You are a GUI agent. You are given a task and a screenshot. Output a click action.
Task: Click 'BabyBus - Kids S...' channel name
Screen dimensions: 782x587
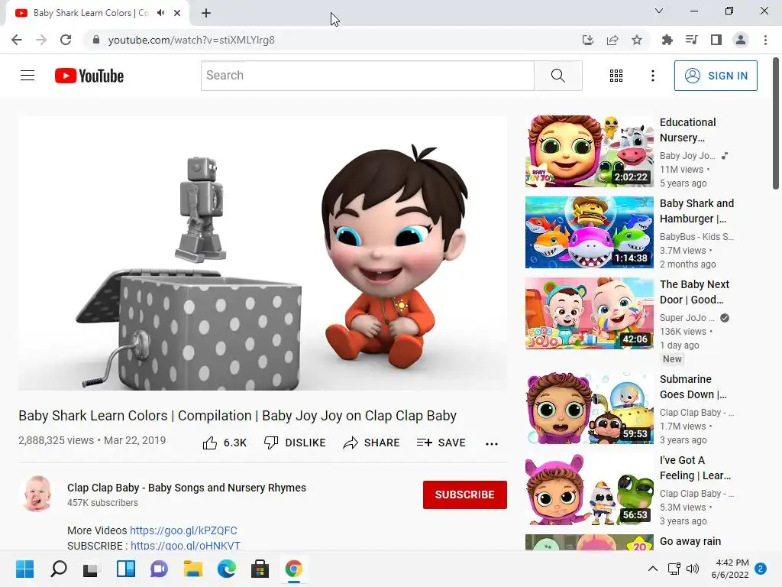[x=696, y=237]
